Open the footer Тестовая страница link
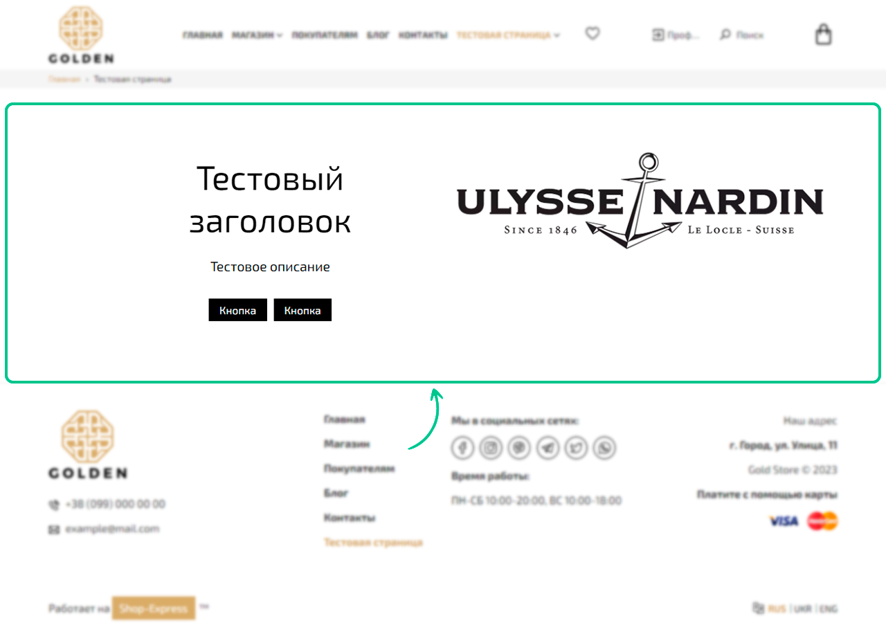 point(373,543)
